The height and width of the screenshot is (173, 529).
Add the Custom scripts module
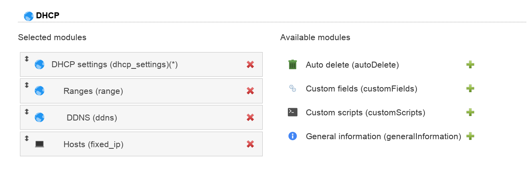tap(470, 113)
